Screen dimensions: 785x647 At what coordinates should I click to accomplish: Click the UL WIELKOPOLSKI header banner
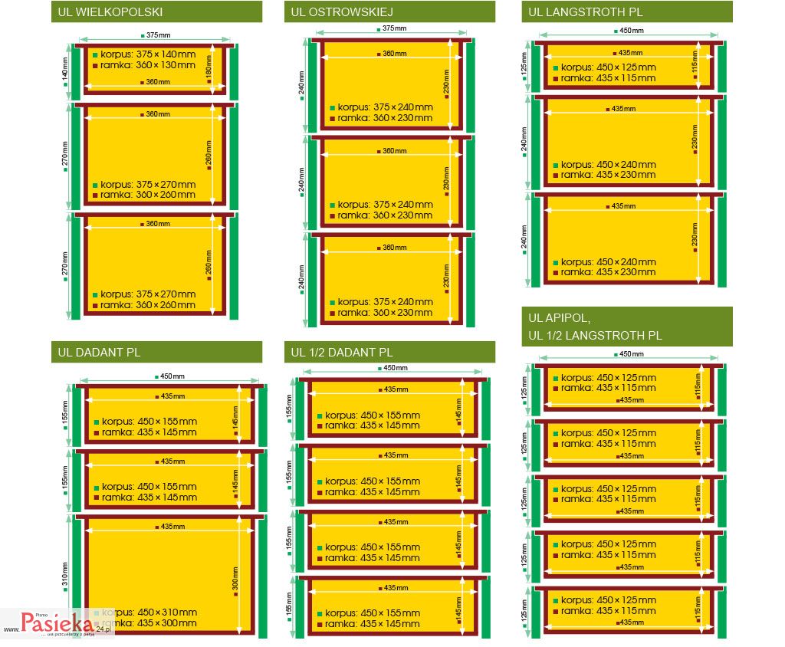pyautogui.click(x=156, y=11)
